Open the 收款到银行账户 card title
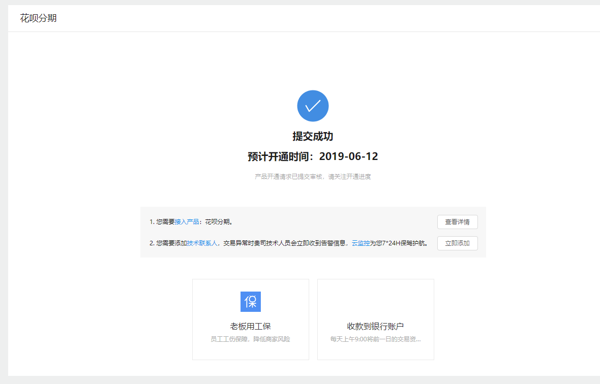This screenshot has height=384, width=600. pyautogui.click(x=375, y=326)
